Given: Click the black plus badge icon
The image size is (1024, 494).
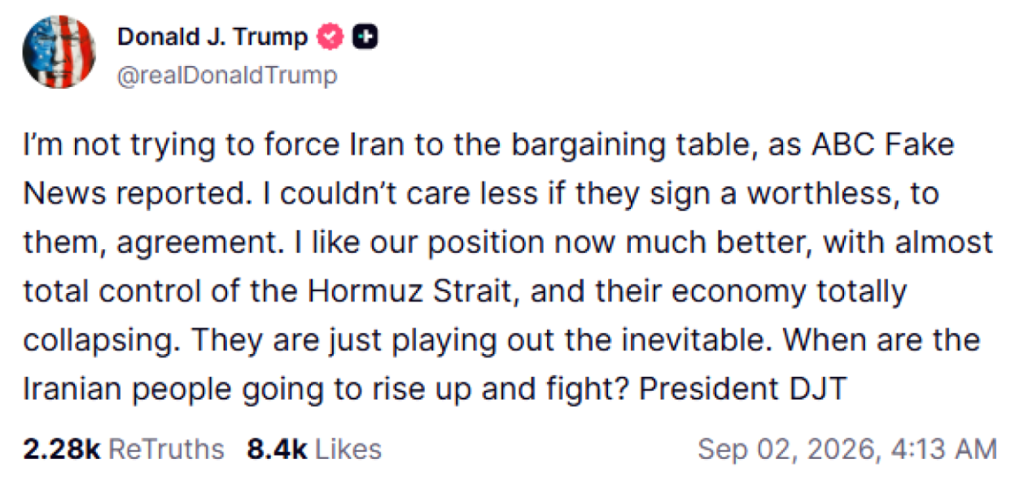Looking at the screenshot, I should tap(365, 37).
